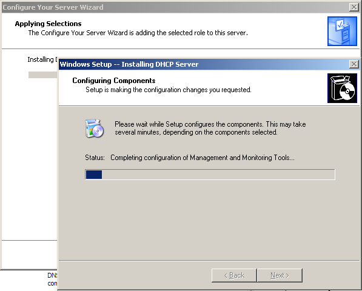The image size is (362, 291).
Task: Click the setup progress bar
Action: [210, 175]
